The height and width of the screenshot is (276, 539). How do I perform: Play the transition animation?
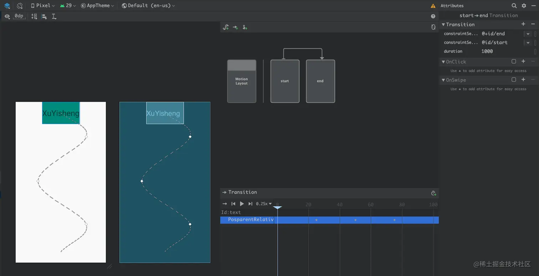coord(242,204)
